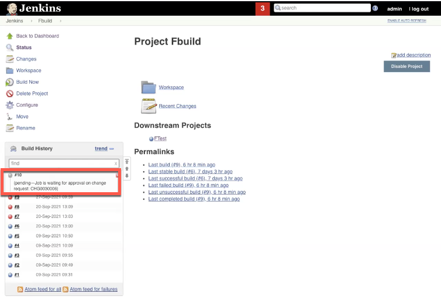The width and height of the screenshot is (441, 300).
Task: Open Rename in the sidebar
Action: click(x=26, y=128)
